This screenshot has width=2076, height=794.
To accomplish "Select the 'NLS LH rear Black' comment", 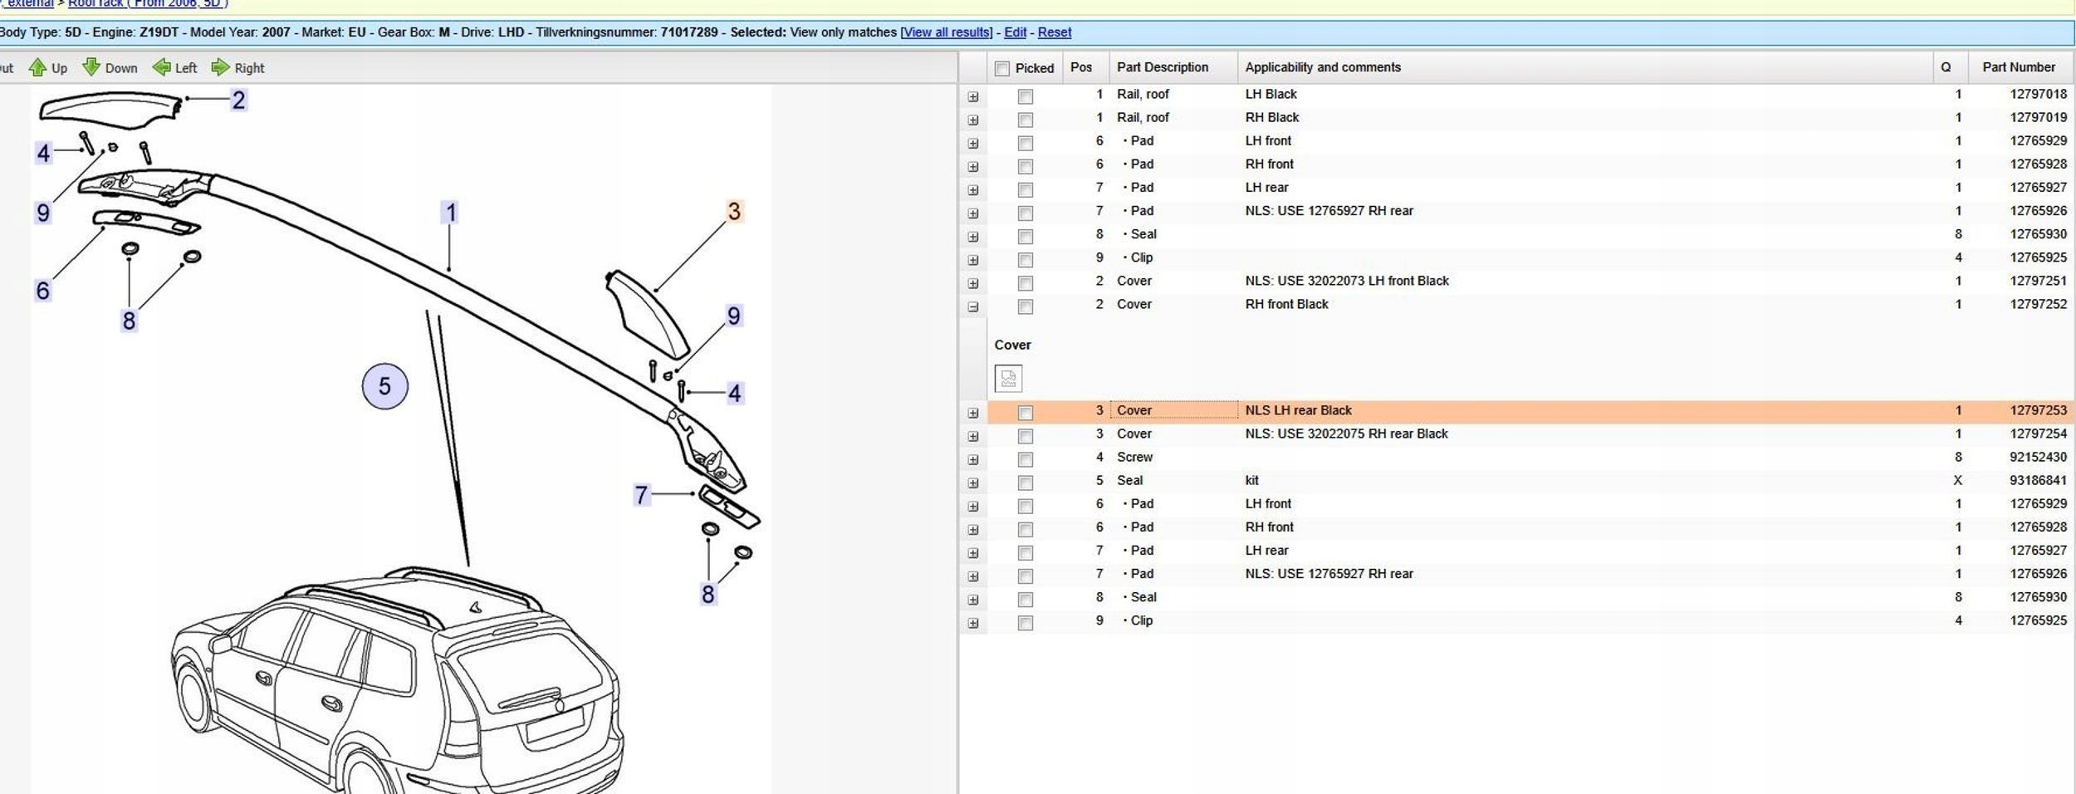I will pyautogui.click(x=1298, y=411).
